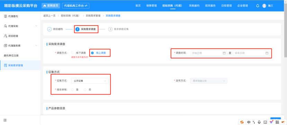Click the 开始日期 input field
Screen dimensions: 287x125
click(208, 53)
